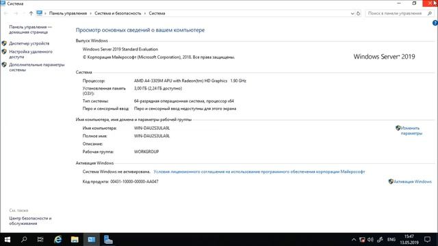Click the shield icon beside Диспетчер устройств
Viewport: 438px width, 246px height.
4,44
